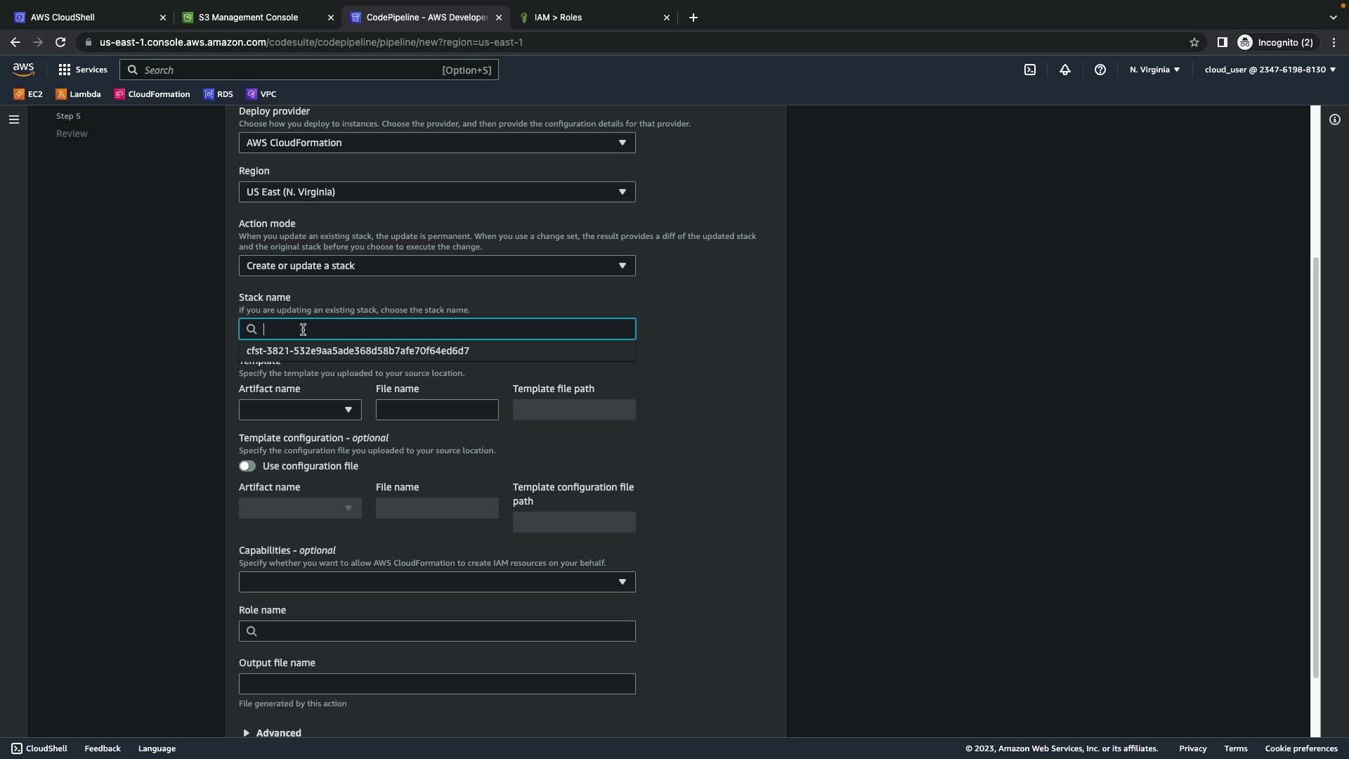Expand the left hamburger navigation menu
The image size is (1349, 759).
click(13, 119)
